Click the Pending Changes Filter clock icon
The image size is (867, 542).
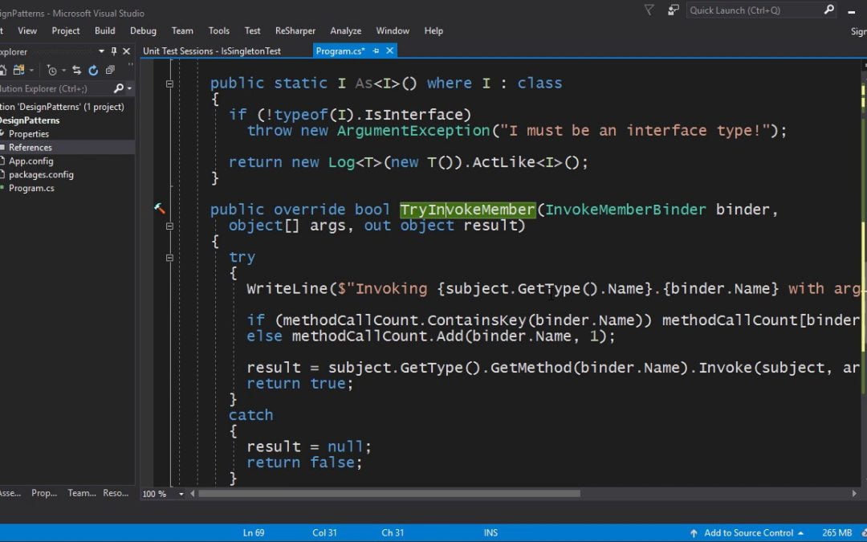click(x=52, y=70)
